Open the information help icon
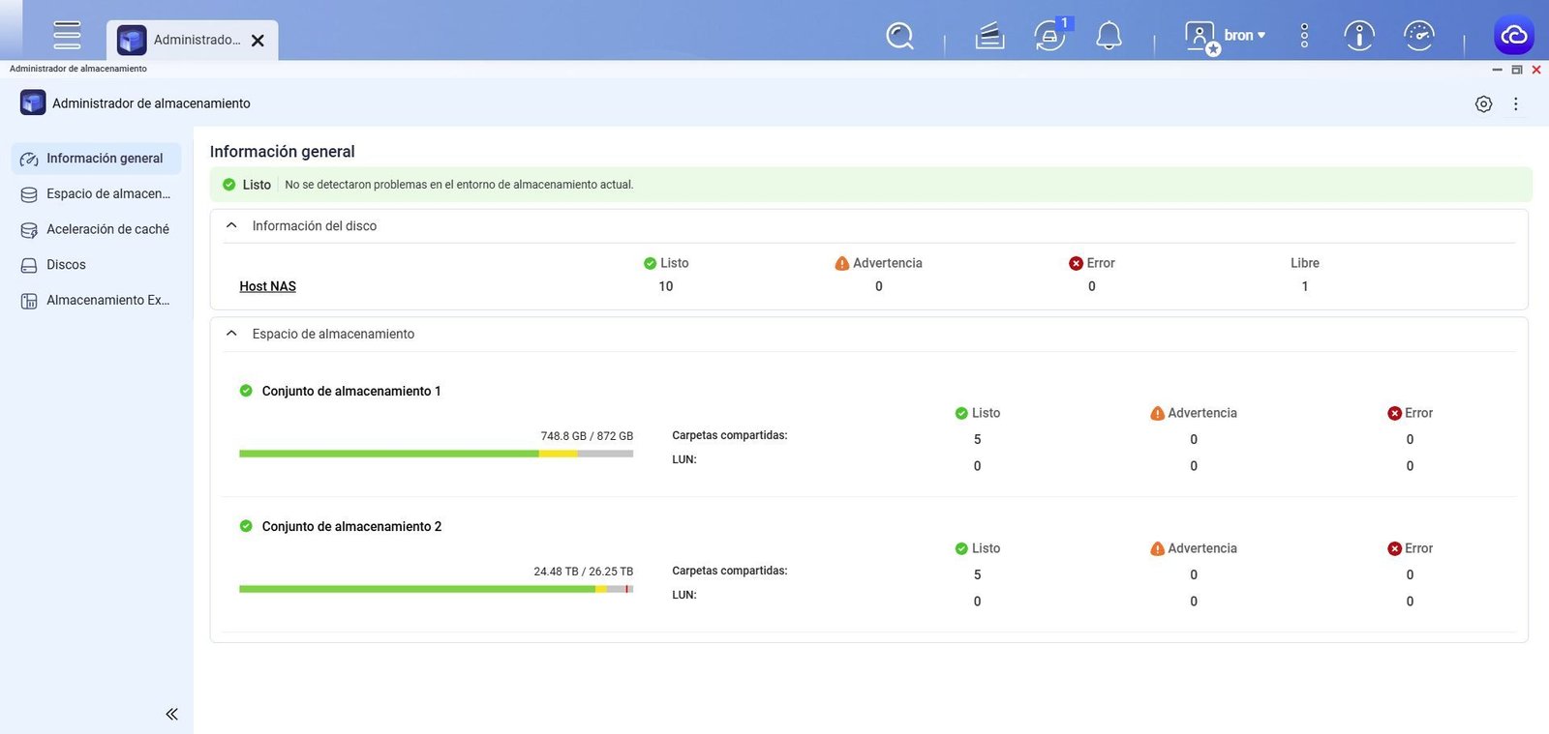Screen dimensions: 1549x734 coord(1359,36)
